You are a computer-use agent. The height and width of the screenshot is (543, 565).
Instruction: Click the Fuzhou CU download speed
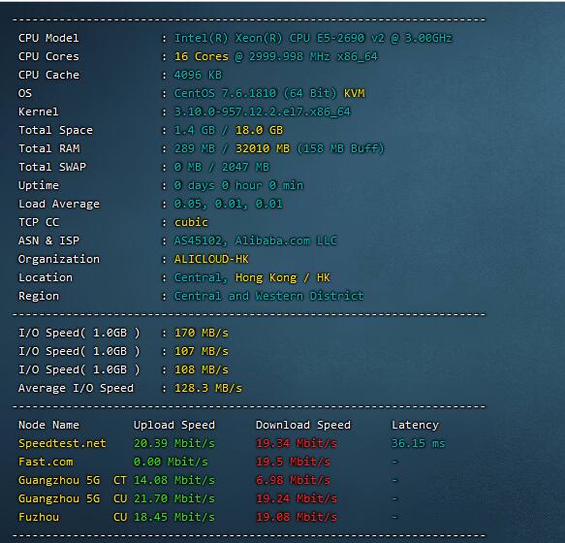coord(297,517)
